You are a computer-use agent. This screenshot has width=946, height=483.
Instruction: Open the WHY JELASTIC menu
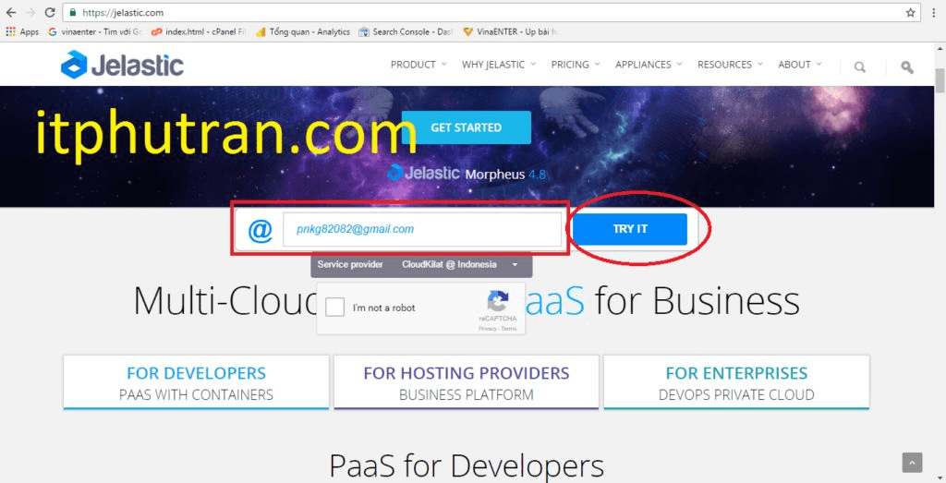[x=498, y=65]
